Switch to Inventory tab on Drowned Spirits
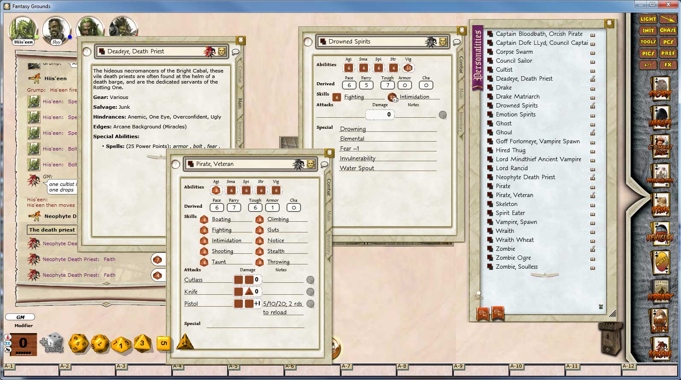 pos(461,121)
